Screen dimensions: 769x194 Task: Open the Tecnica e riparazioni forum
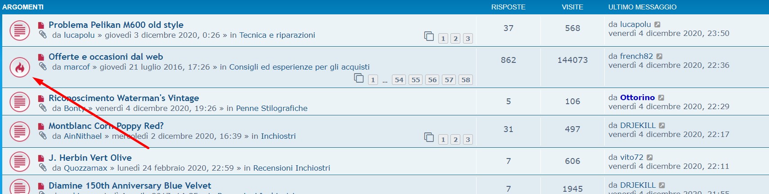tap(277, 35)
